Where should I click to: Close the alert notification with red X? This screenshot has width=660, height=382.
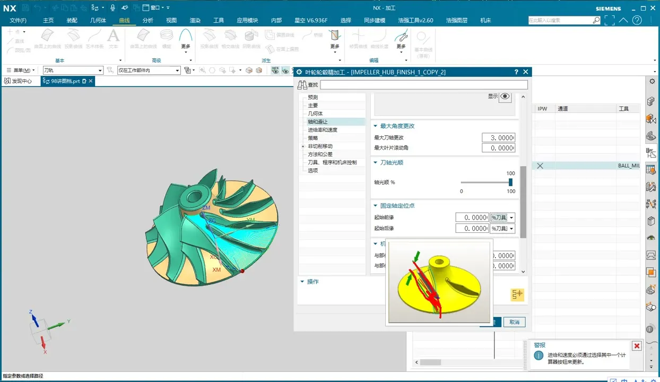(637, 346)
